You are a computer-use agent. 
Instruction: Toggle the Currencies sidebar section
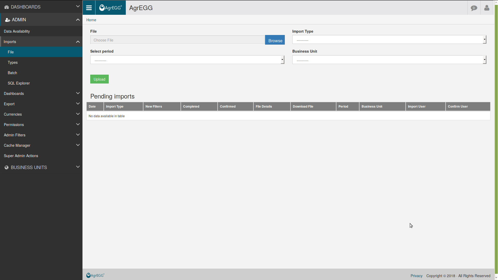coord(41,114)
